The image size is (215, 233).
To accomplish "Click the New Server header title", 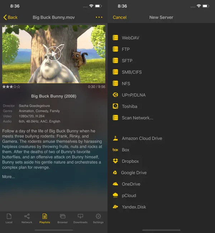I will 161,17.
